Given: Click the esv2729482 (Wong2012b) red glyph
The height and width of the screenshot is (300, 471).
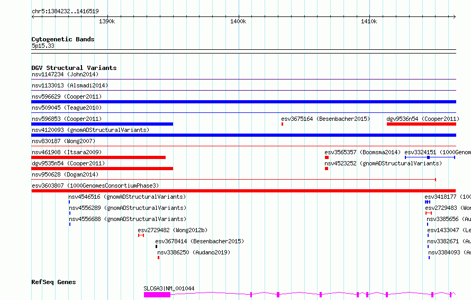Looking at the screenshot, I should [x=141, y=235].
